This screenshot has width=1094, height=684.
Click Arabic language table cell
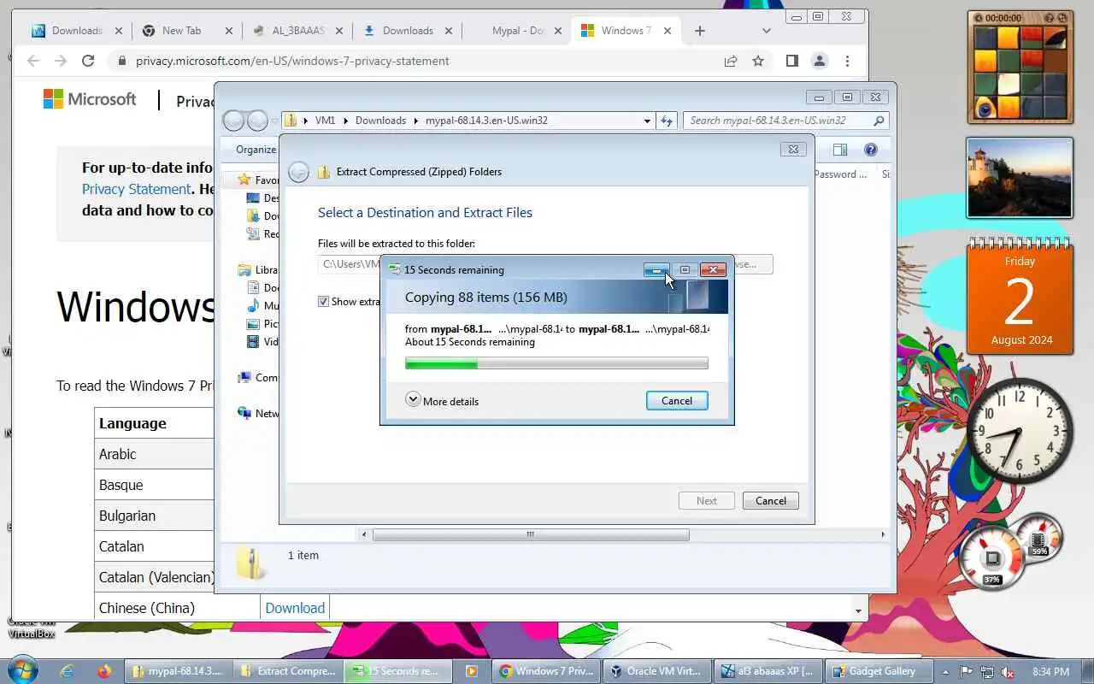pyautogui.click(x=154, y=454)
